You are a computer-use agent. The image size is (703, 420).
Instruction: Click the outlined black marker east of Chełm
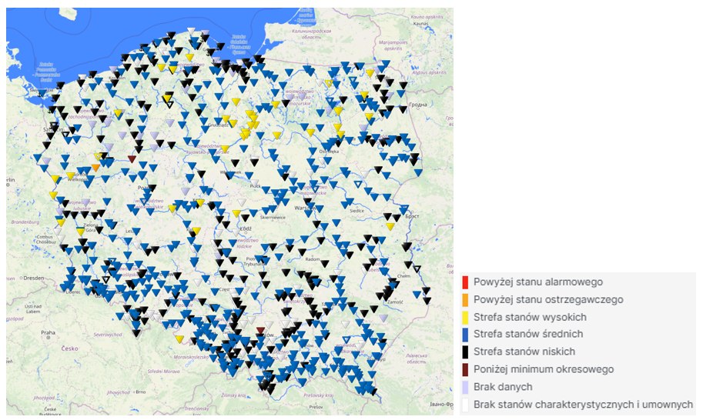click(417, 269)
